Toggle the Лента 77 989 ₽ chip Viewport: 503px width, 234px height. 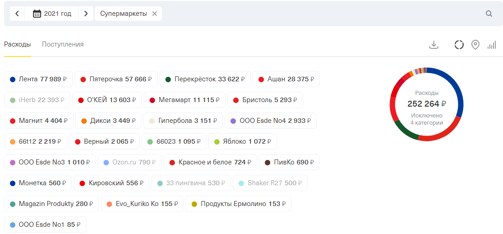click(x=38, y=79)
